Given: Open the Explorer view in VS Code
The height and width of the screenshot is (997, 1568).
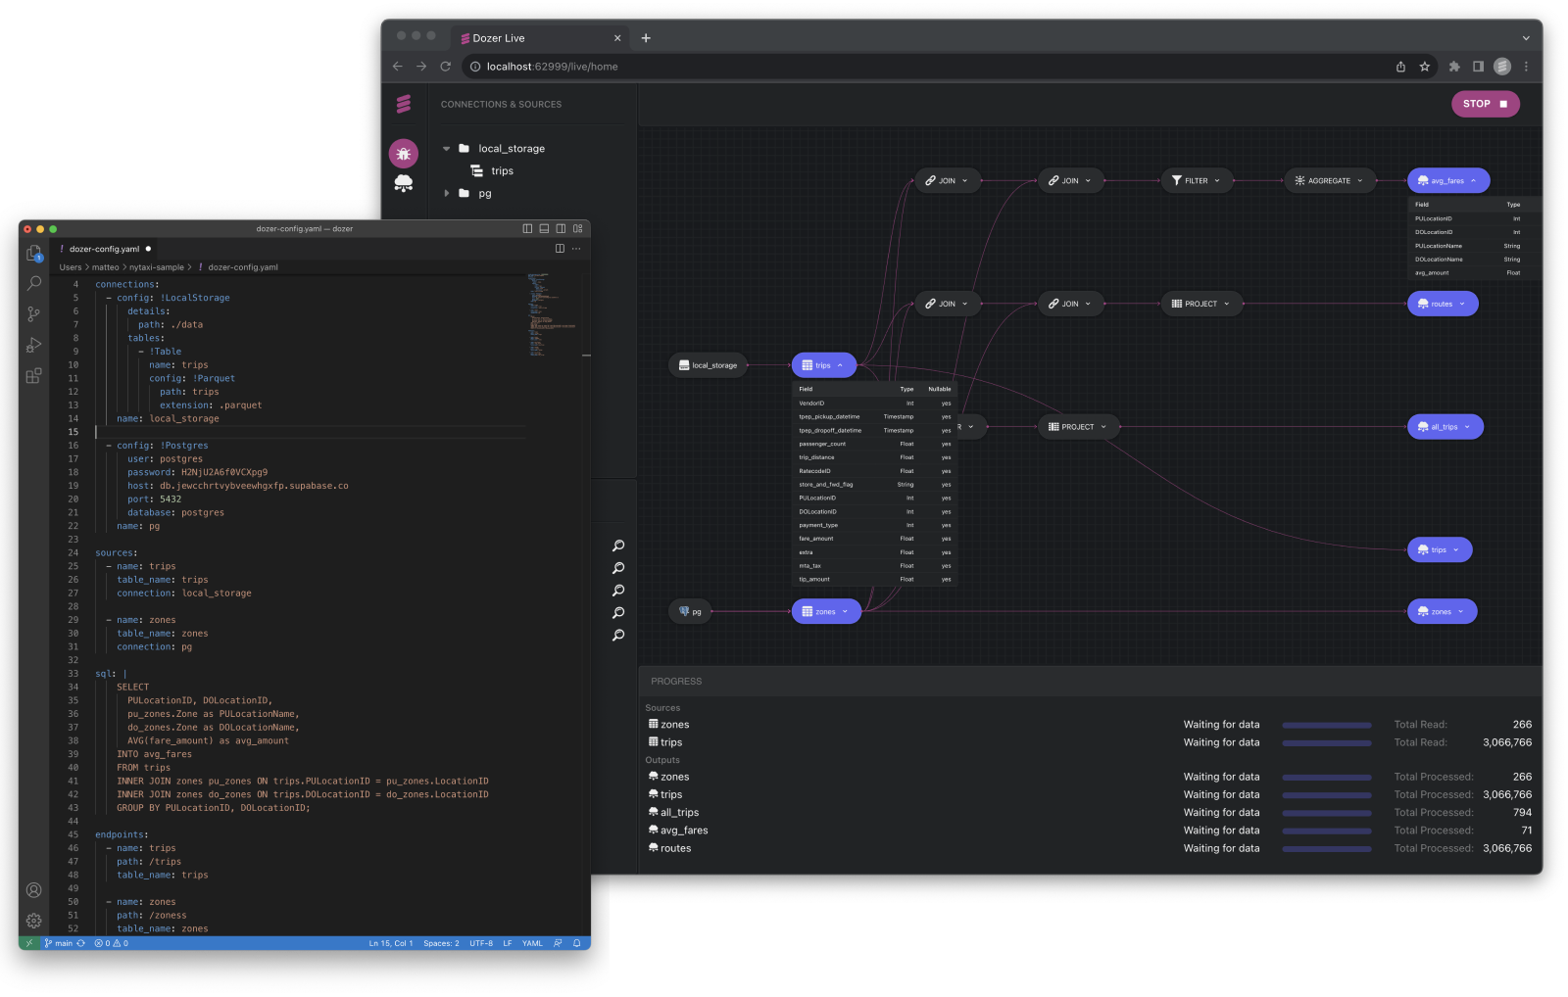Looking at the screenshot, I should click(x=33, y=254).
